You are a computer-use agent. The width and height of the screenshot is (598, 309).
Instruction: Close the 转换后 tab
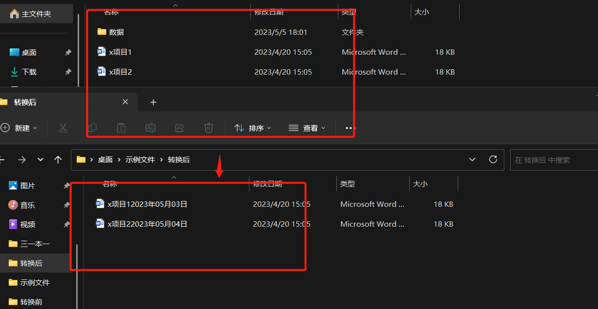(125, 102)
